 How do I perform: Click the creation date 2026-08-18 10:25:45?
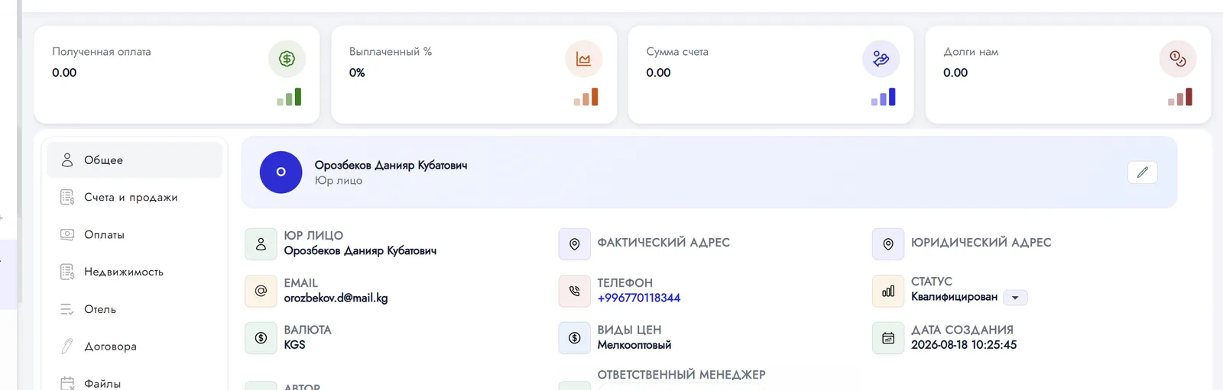pyautogui.click(x=964, y=345)
